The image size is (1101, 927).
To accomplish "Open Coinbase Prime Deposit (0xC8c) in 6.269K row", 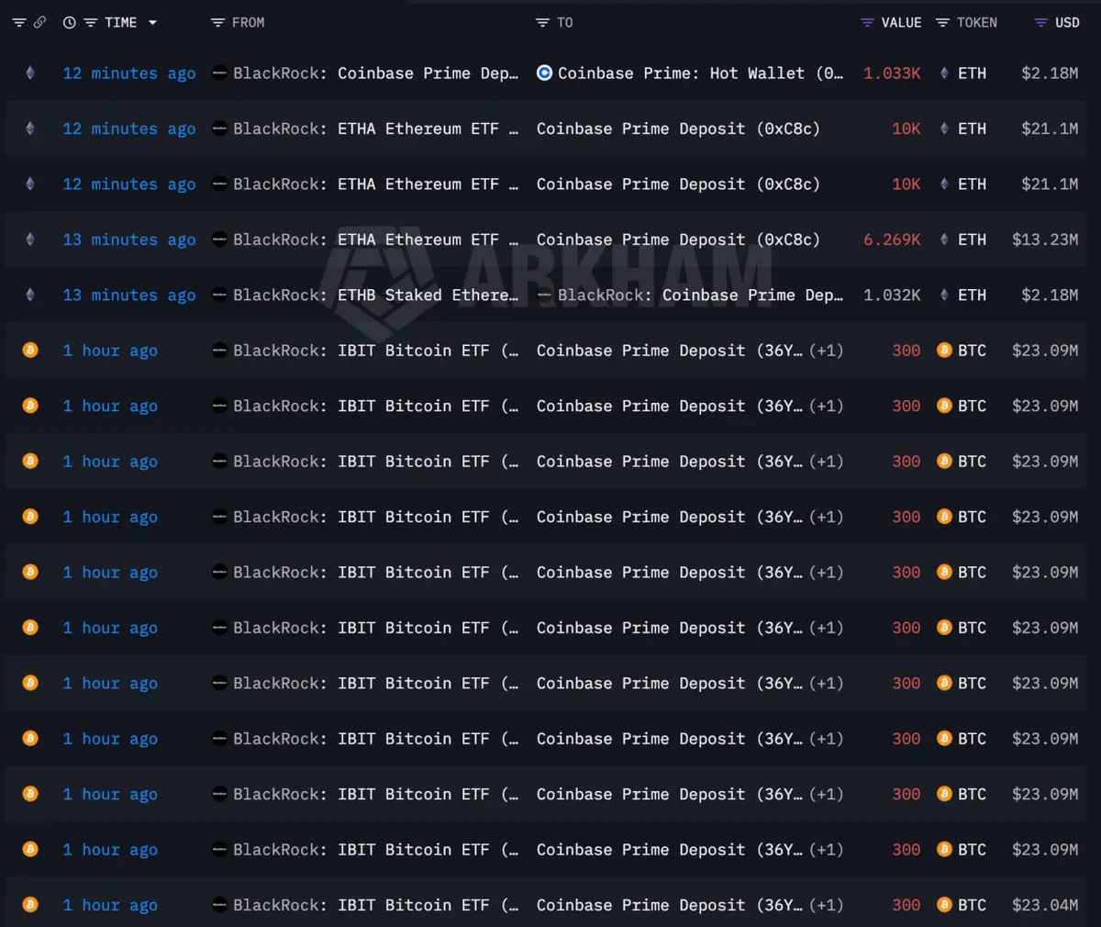I will [678, 240].
